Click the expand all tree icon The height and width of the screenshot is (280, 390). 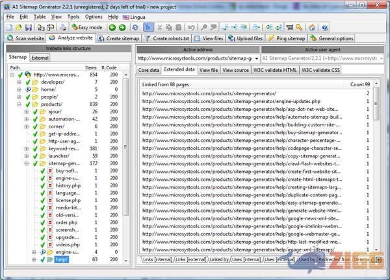click(270, 27)
